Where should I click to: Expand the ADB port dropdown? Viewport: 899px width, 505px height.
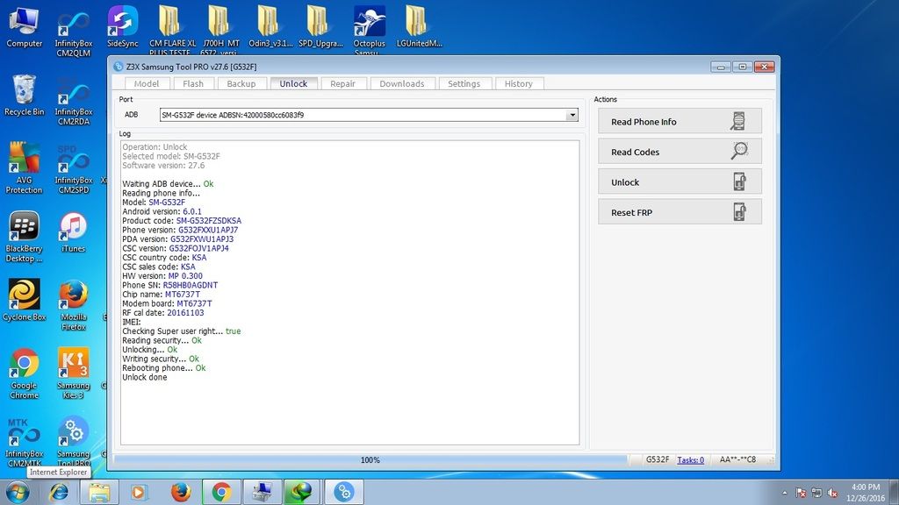572,115
